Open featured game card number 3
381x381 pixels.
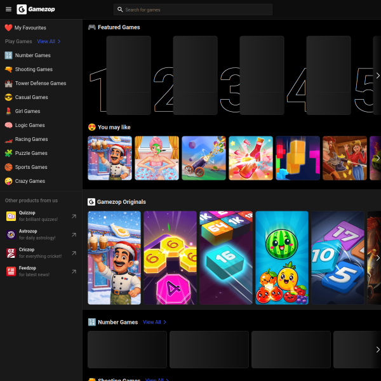tap(262, 76)
